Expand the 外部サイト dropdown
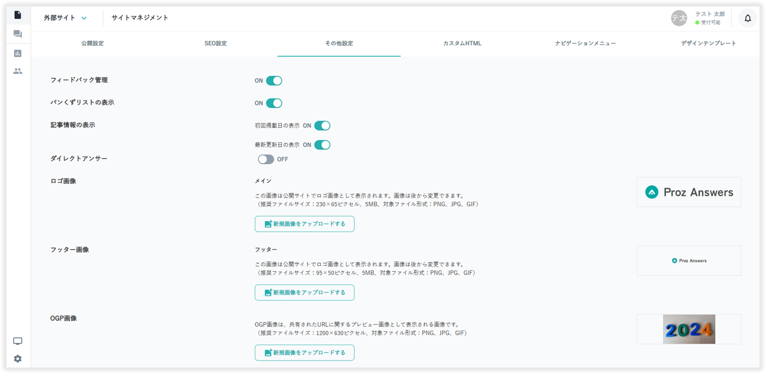 (x=65, y=18)
